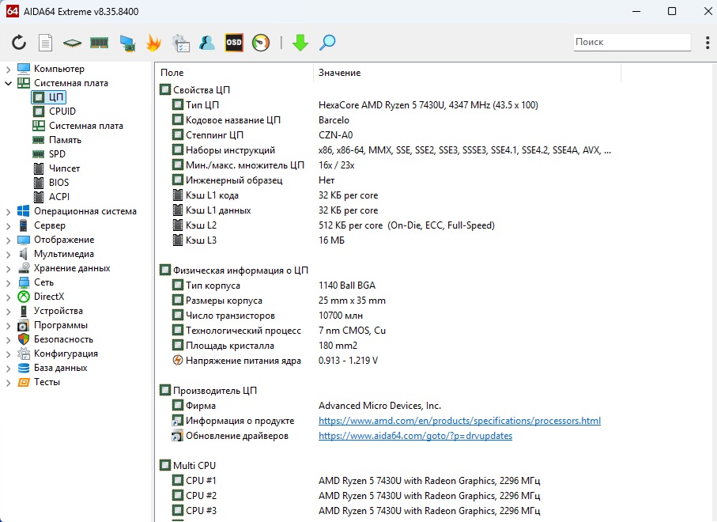Select the Наборы инструкций row
The height and width of the screenshot is (522, 717).
point(391,150)
